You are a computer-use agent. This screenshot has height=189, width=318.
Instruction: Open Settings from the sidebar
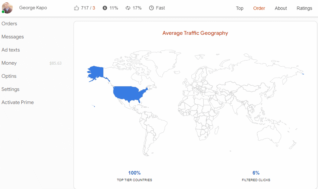point(11,89)
